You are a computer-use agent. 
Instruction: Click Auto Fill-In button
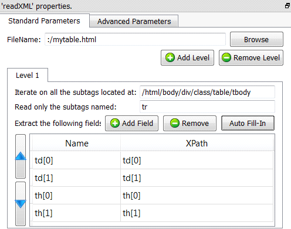click(248, 123)
